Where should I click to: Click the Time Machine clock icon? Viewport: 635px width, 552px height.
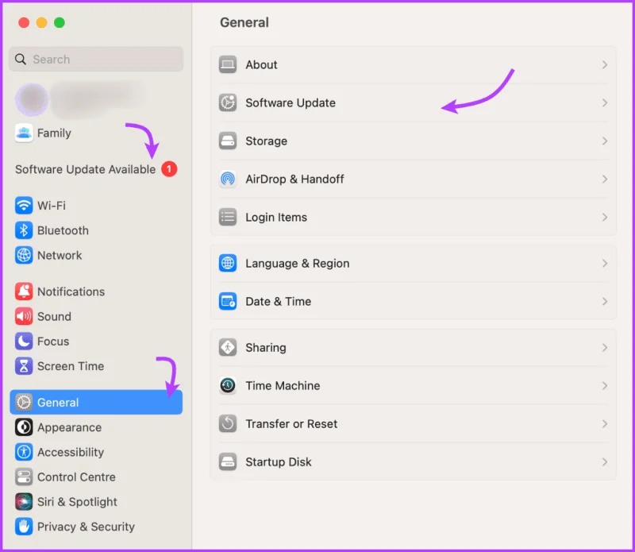click(228, 385)
